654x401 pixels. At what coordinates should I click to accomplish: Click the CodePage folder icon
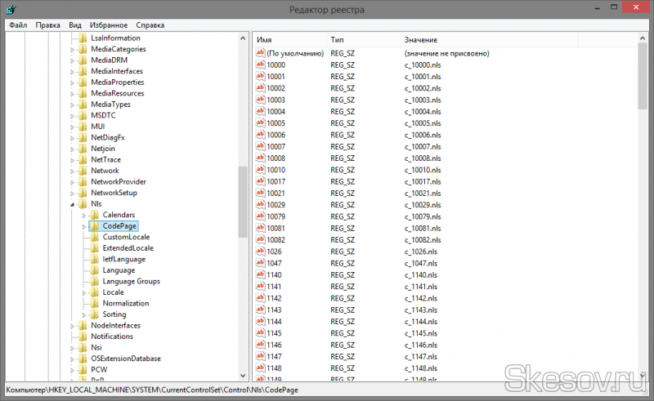(x=94, y=226)
